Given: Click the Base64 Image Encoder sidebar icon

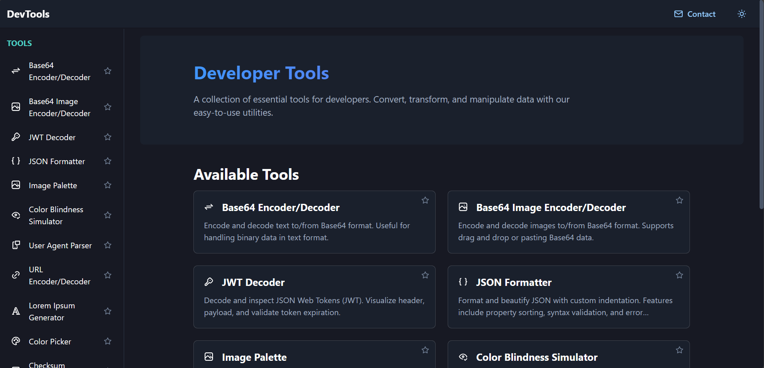Looking at the screenshot, I should (16, 107).
